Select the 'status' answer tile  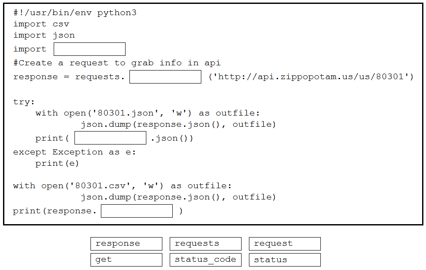pos(285,260)
